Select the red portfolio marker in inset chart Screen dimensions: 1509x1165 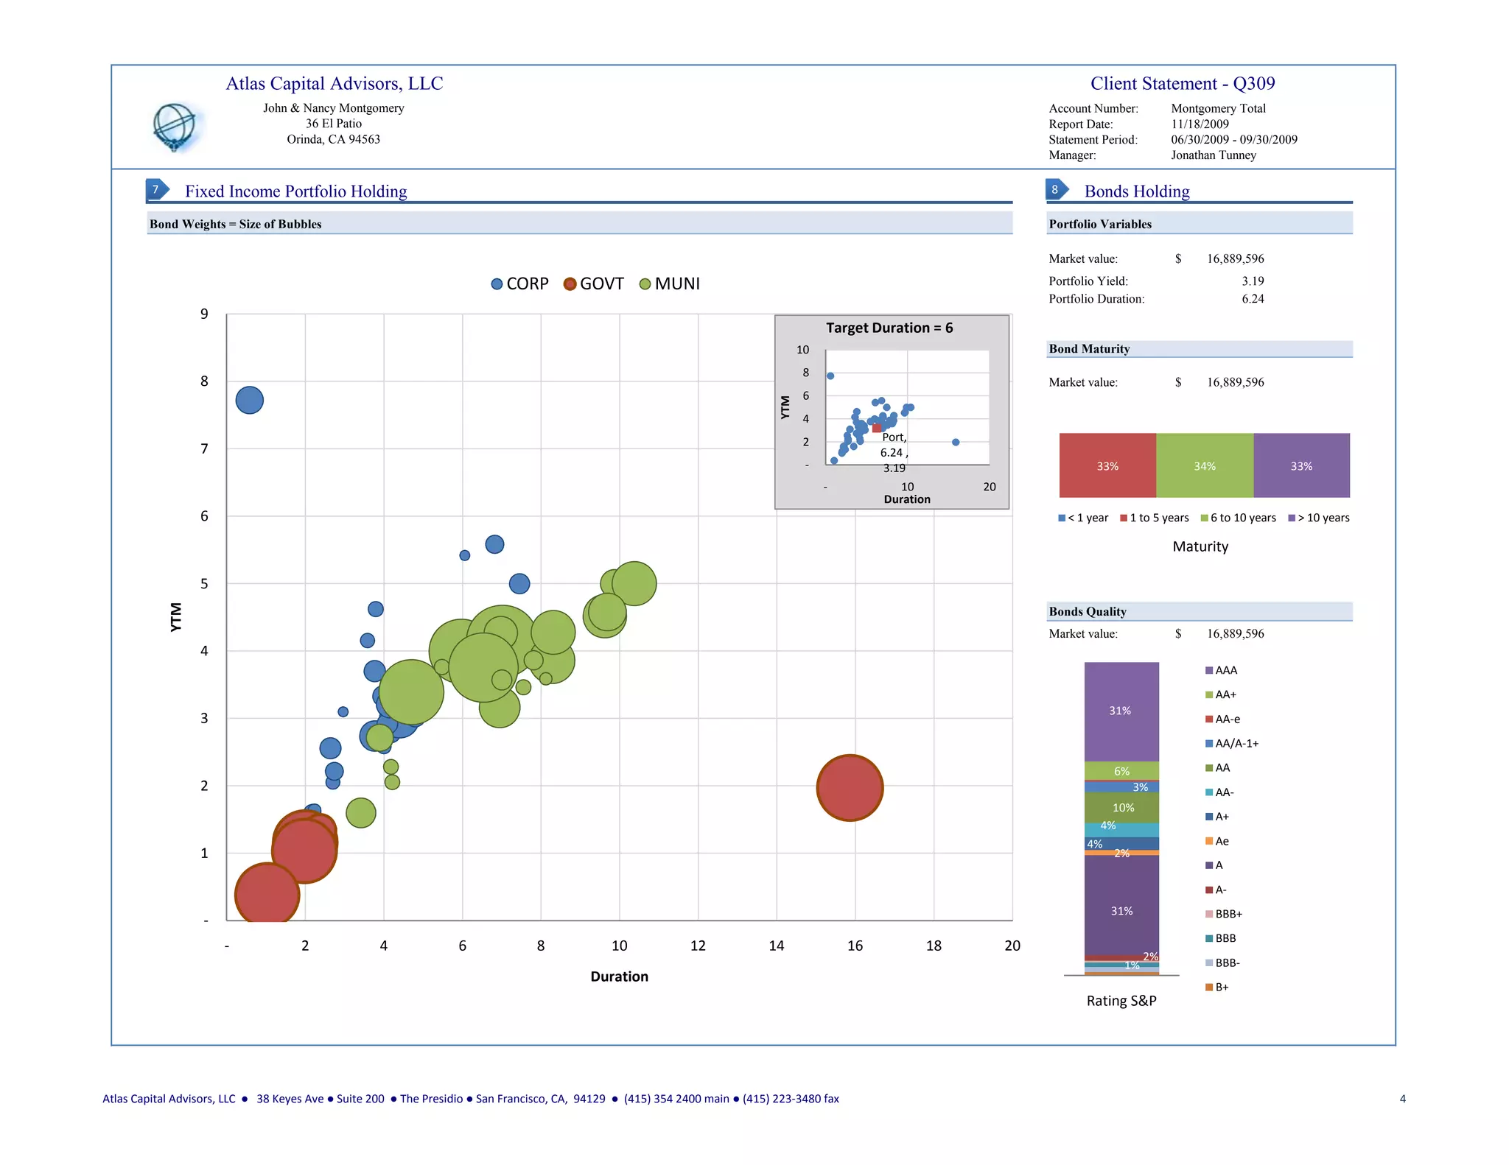876,428
